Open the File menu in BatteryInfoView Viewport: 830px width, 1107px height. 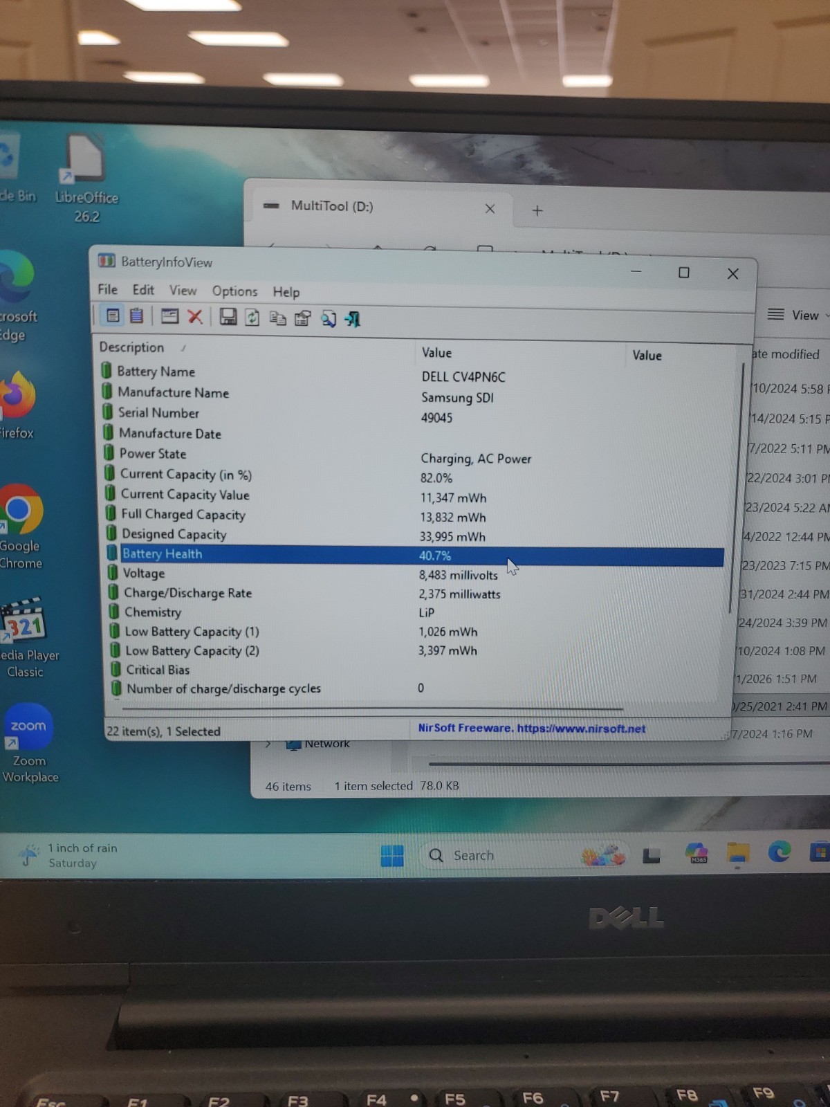(x=107, y=289)
